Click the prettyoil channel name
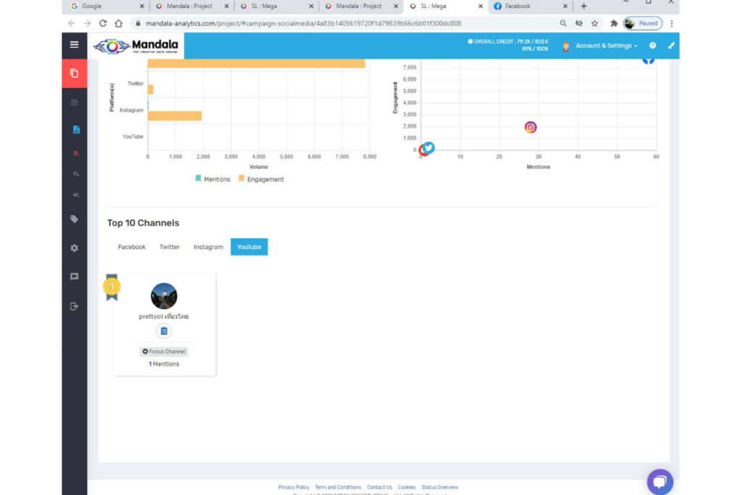742x495 pixels. tap(164, 316)
